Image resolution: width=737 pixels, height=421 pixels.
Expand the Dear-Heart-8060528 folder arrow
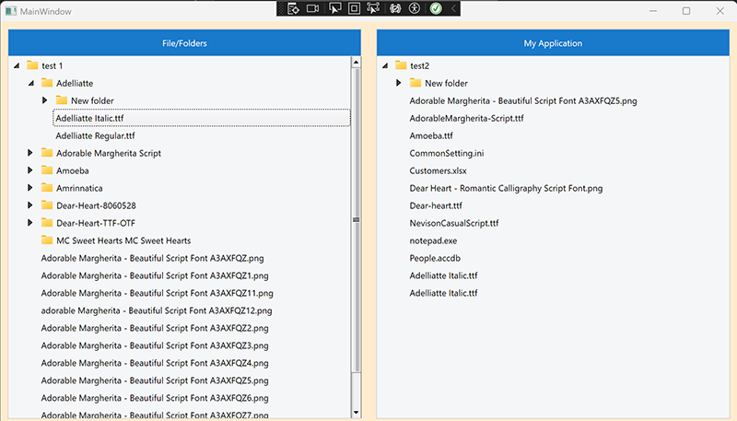30,205
